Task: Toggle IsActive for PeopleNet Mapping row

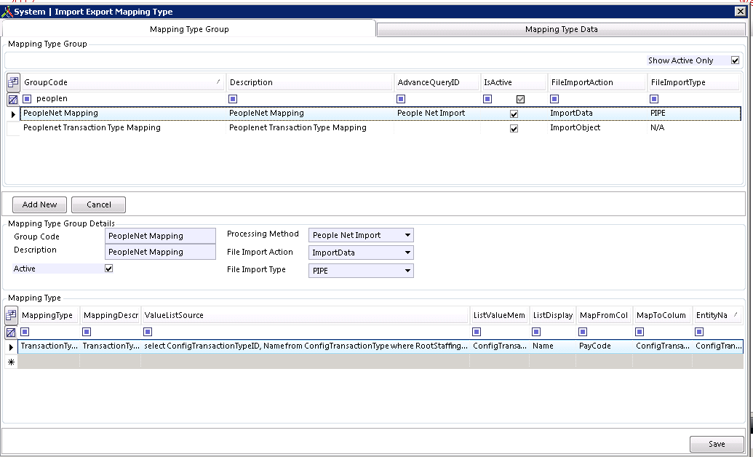Action: tap(514, 114)
